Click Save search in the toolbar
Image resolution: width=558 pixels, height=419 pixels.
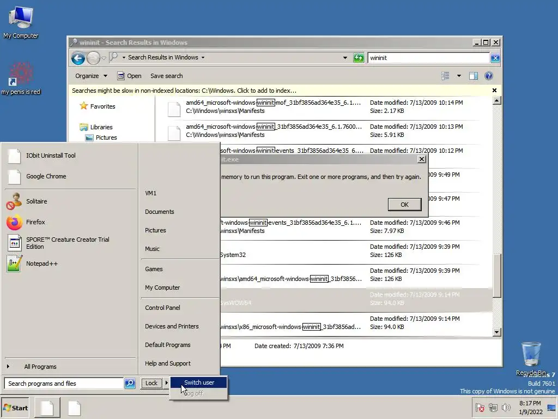click(x=167, y=76)
